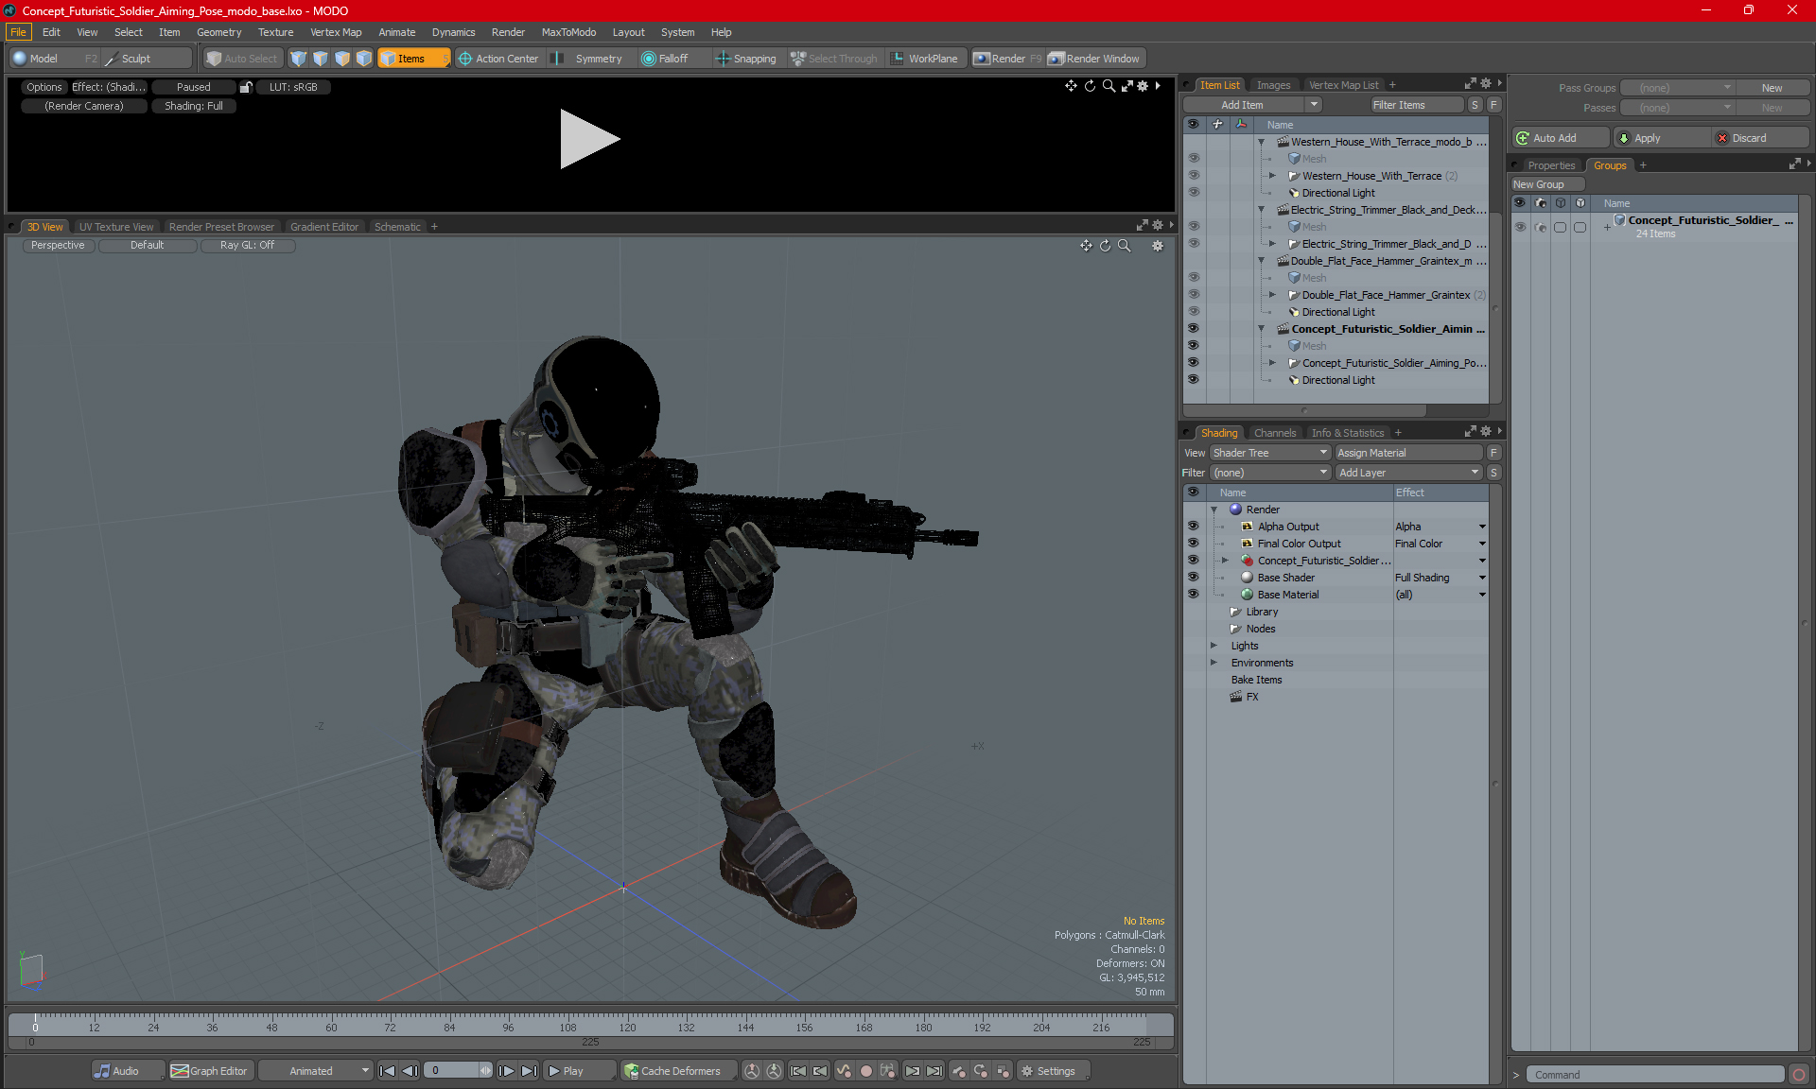Collapse the Render node in Shader Tree
The width and height of the screenshot is (1816, 1089).
1214,510
